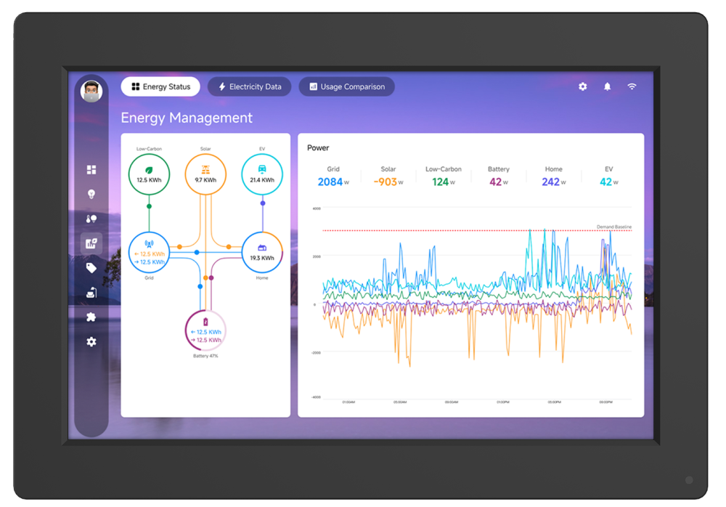The width and height of the screenshot is (726, 507).
Task: Open the Electricity Data tab
Action: coord(250,87)
